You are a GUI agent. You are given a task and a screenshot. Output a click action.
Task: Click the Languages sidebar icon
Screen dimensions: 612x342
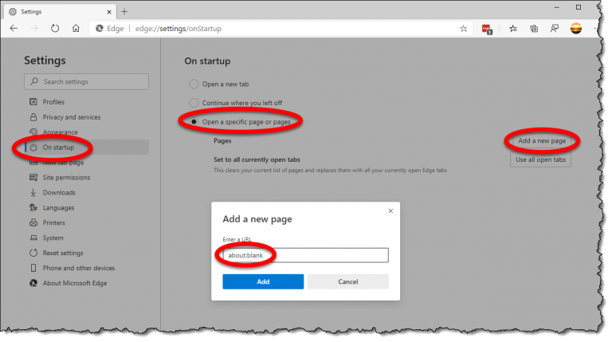(33, 208)
